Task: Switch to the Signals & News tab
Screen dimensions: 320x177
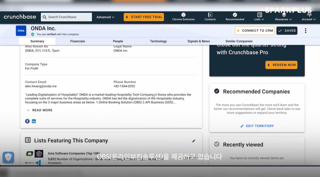Action: (198, 41)
